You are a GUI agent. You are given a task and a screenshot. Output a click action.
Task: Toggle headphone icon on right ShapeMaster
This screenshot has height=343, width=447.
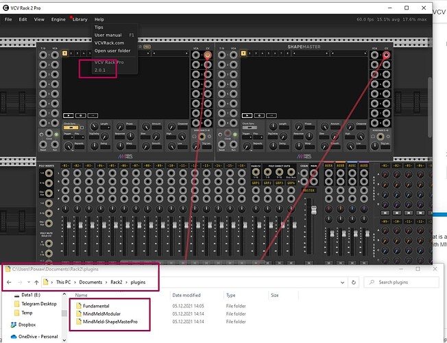(x=373, y=137)
